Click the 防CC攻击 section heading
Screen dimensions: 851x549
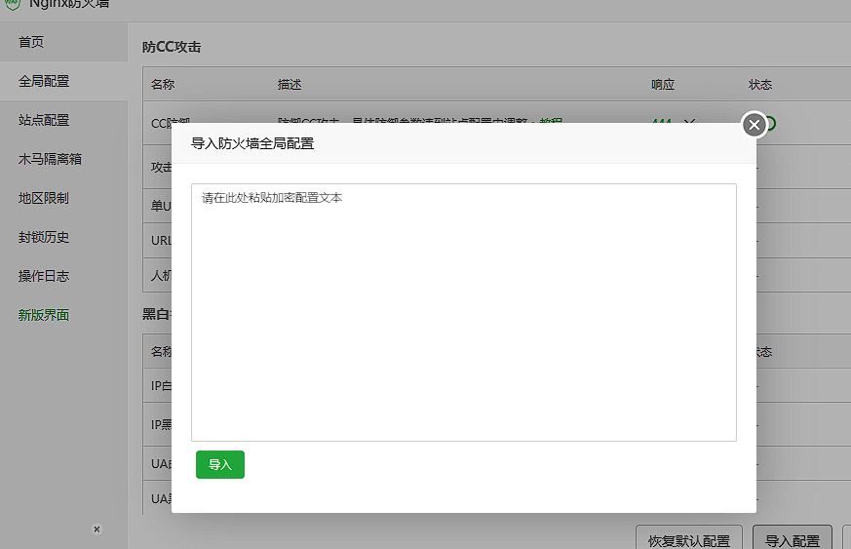(172, 47)
